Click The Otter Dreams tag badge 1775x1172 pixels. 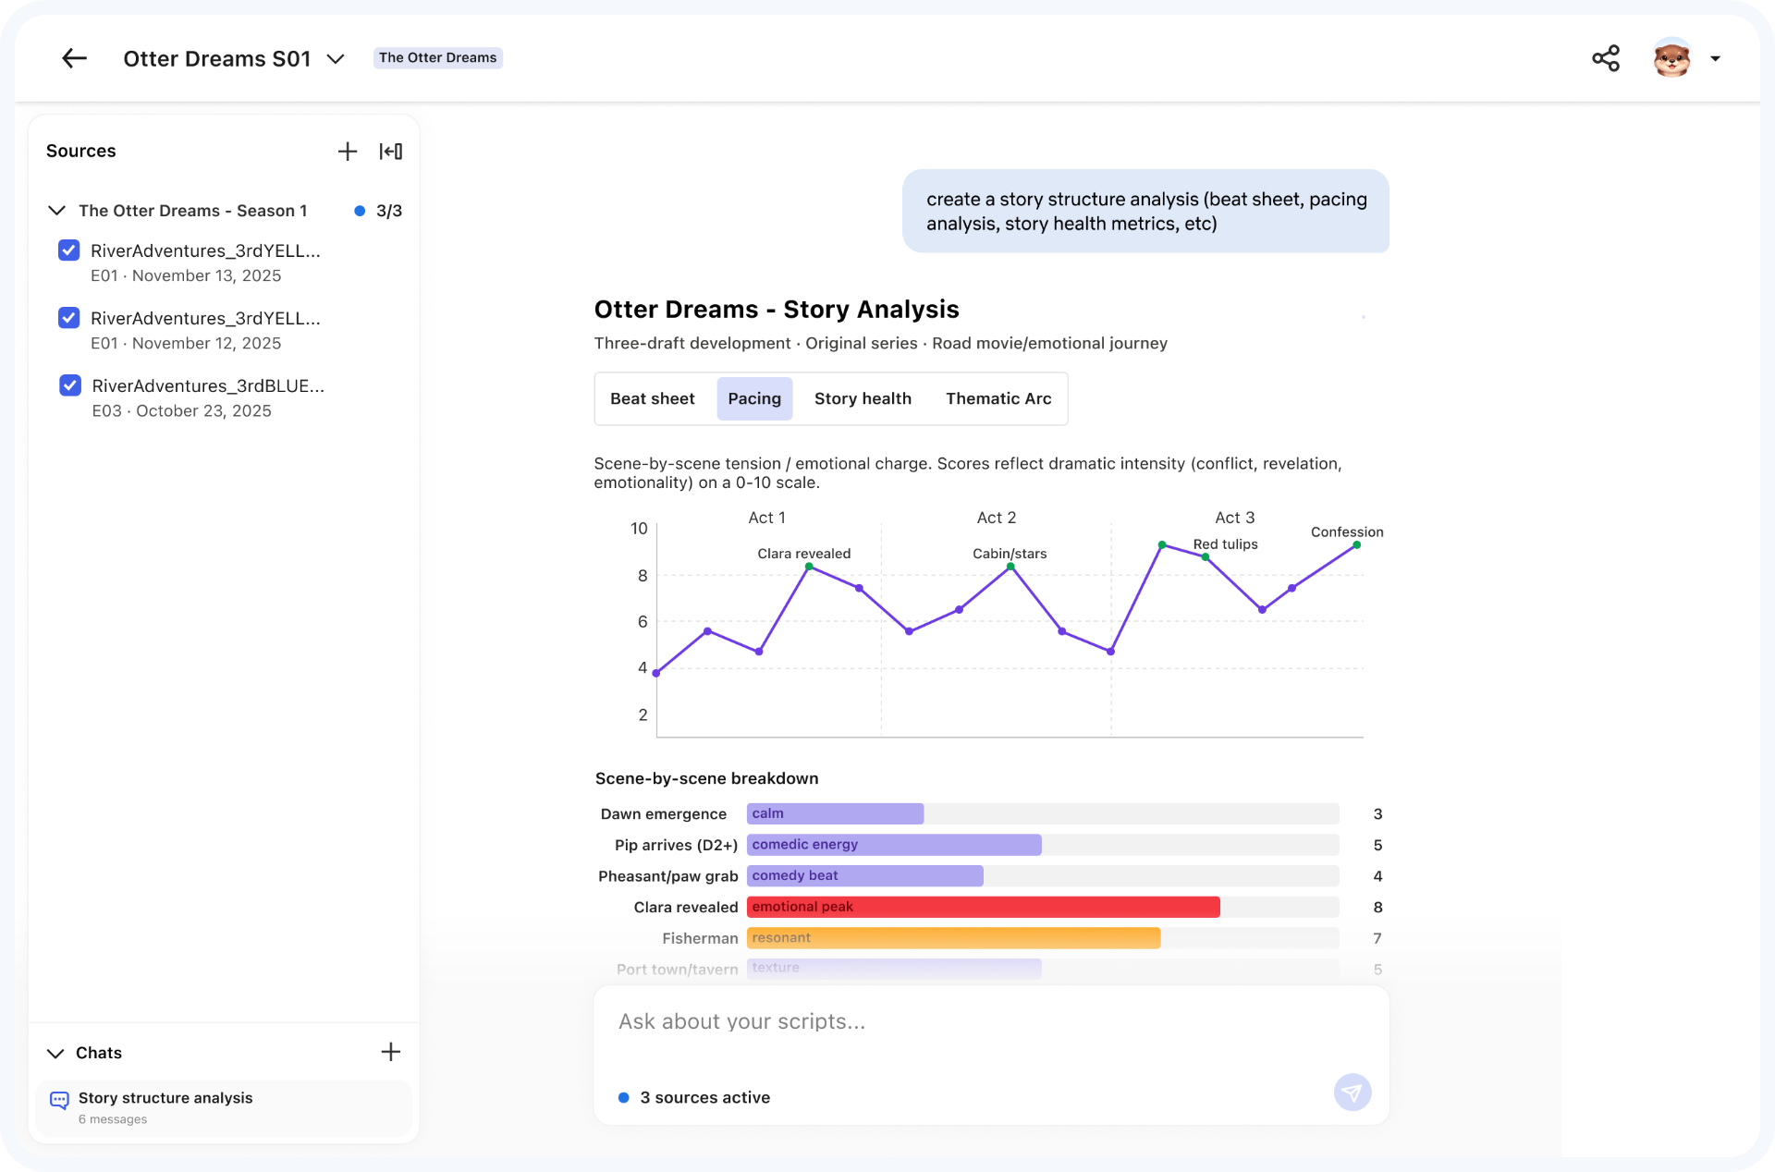point(437,57)
